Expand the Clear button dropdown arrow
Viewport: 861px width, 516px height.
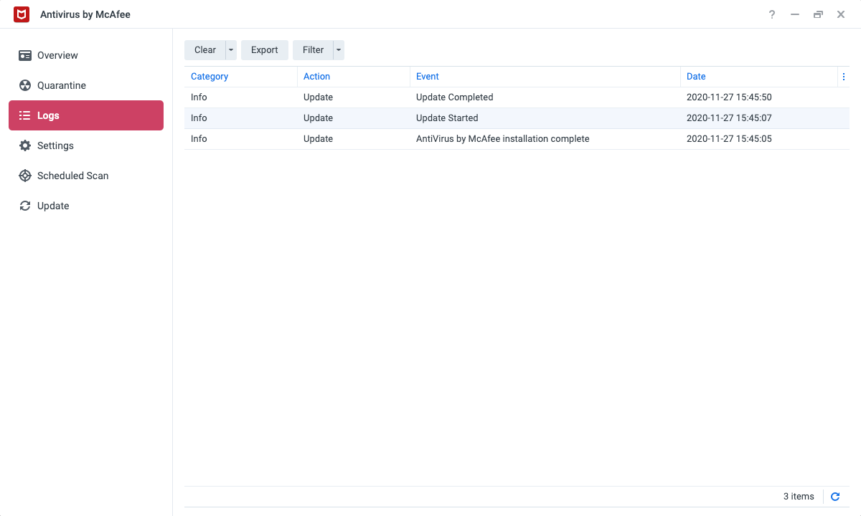[x=231, y=50]
